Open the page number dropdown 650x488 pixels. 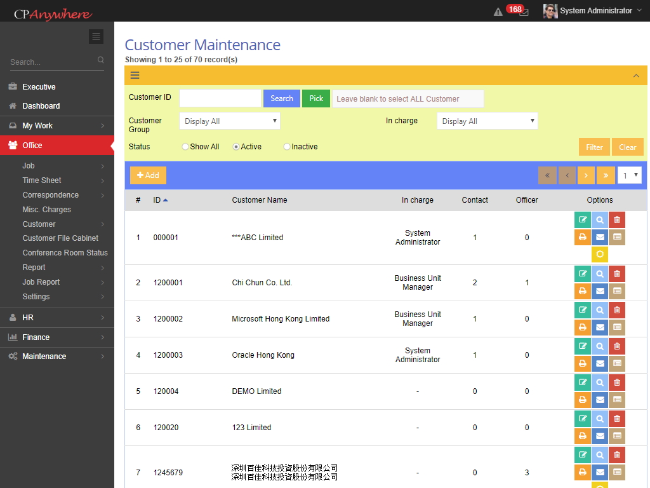(629, 175)
